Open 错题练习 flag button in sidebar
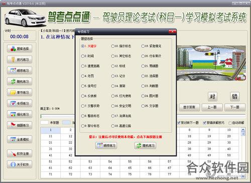 click(x=20, y=125)
